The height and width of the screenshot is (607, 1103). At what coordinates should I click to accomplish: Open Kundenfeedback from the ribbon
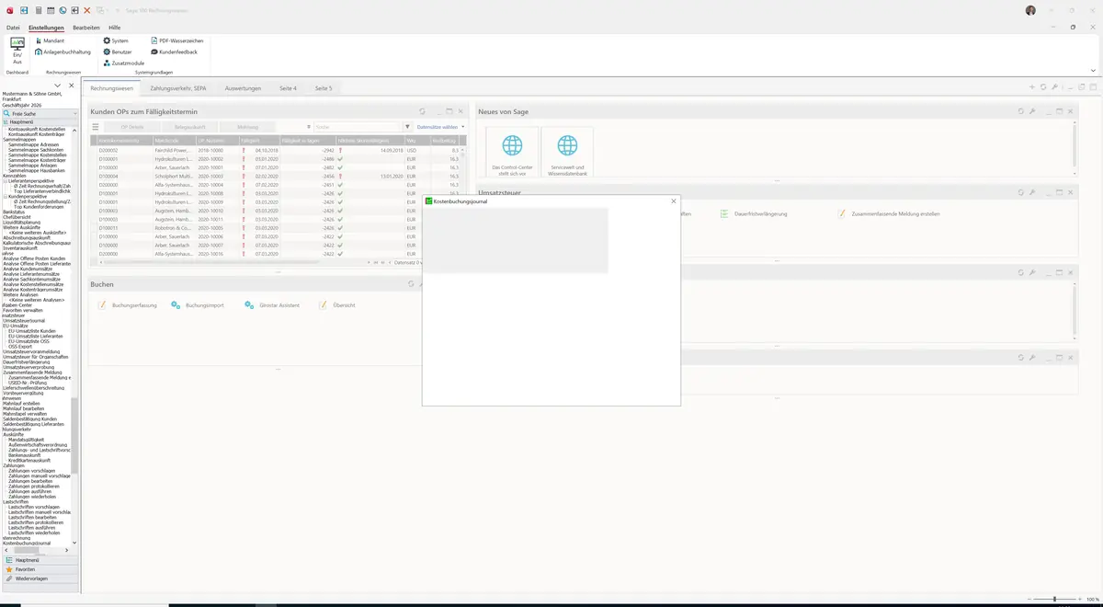click(174, 52)
